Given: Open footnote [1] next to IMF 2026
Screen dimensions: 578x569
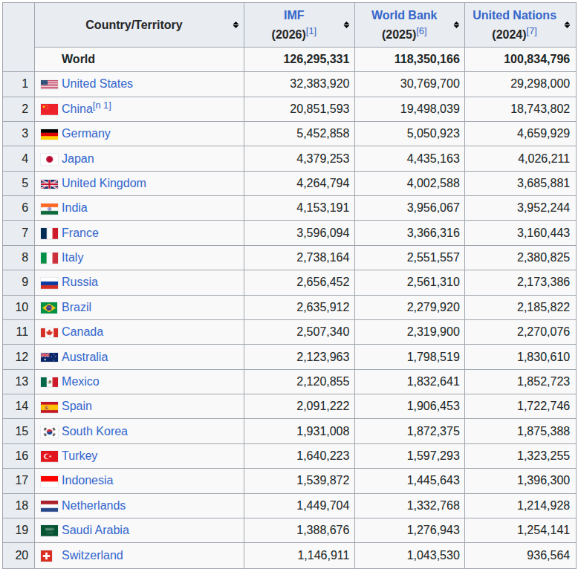Looking at the screenshot, I should 311,32.
